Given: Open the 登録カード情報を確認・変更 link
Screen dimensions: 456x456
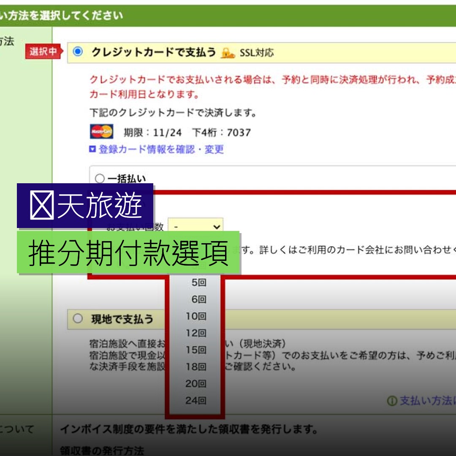Looking at the screenshot, I should (x=160, y=149).
